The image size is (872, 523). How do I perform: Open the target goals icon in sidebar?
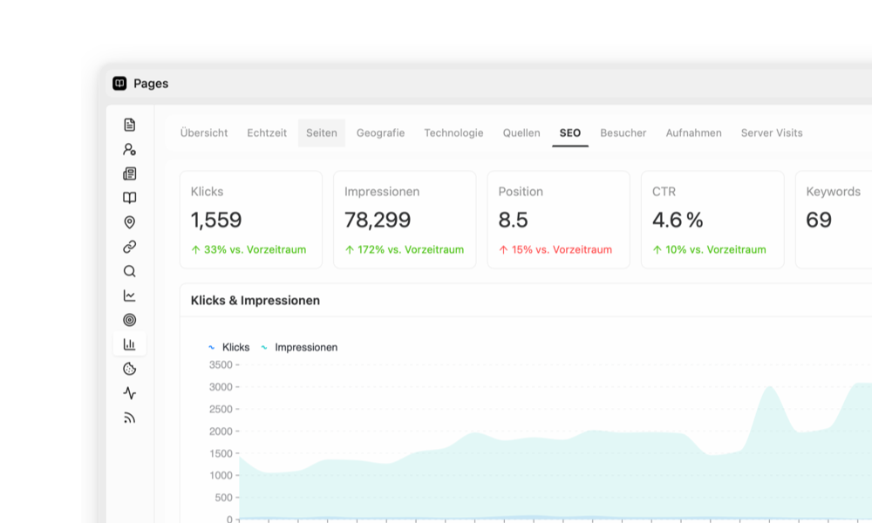click(x=130, y=320)
